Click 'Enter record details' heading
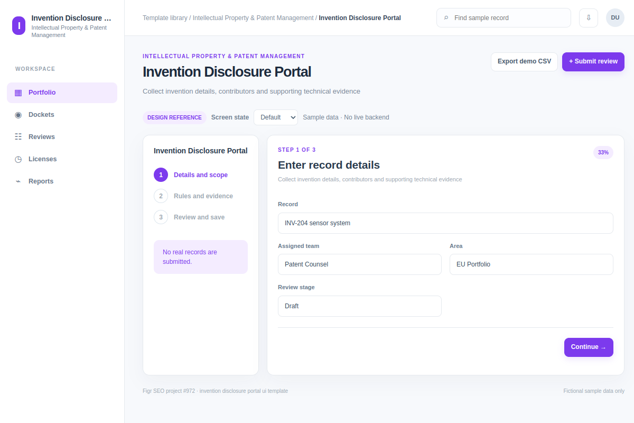The width and height of the screenshot is (634, 423). click(329, 165)
